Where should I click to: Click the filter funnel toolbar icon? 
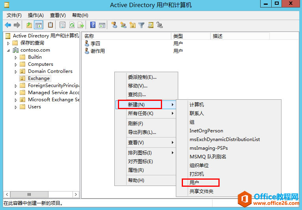click(x=142, y=25)
